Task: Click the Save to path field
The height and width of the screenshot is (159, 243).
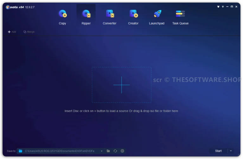Action: pyautogui.click(x=60, y=151)
